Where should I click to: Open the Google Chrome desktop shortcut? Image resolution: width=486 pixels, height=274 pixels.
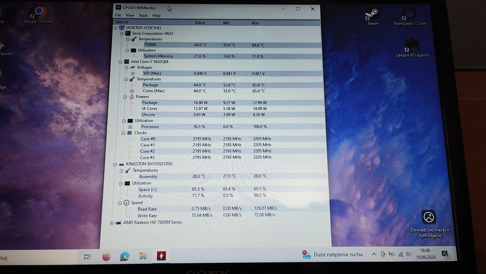pyautogui.click(x=38, y=15)
